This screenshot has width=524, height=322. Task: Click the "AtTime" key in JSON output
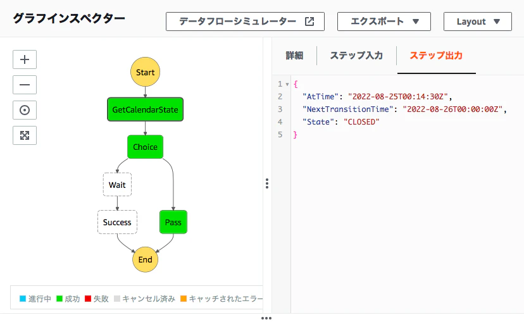(x=320, y=97)
